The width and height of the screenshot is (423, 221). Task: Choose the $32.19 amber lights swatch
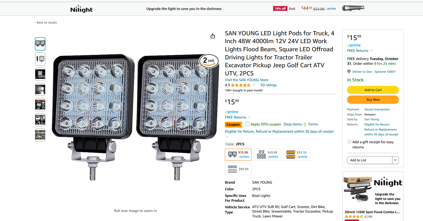[x=296, y=155]
